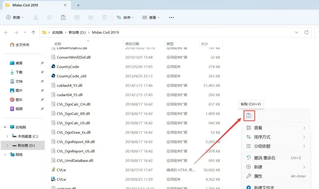Open the Sort (排序) dropdown

(x=125, y=17)
